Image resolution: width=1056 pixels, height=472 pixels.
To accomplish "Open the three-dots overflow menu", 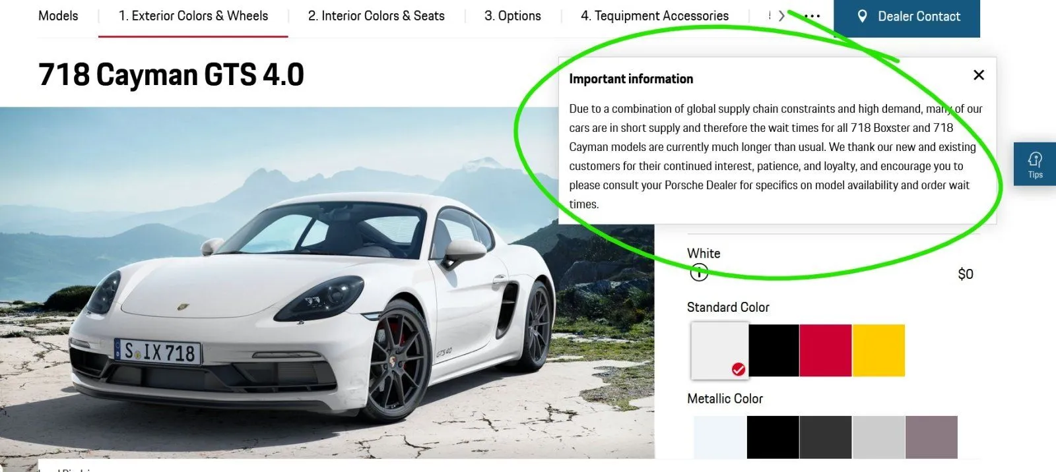I will [812, 16].
